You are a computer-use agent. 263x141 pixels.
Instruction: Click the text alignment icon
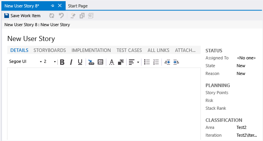point(131,62)
